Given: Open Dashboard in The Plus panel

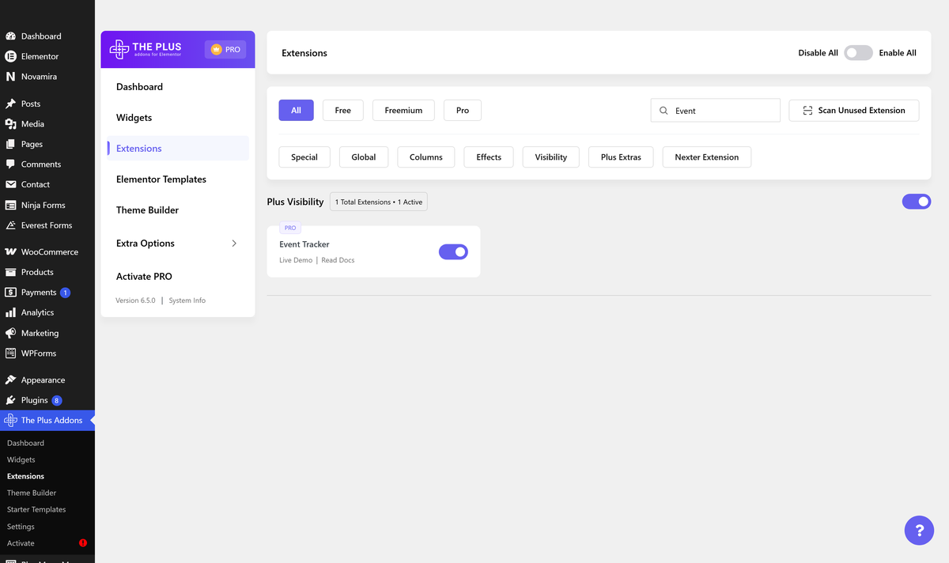Looking at the screenshot, I should click(139, 87).
